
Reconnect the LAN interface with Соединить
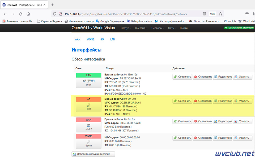click(182, 77)
